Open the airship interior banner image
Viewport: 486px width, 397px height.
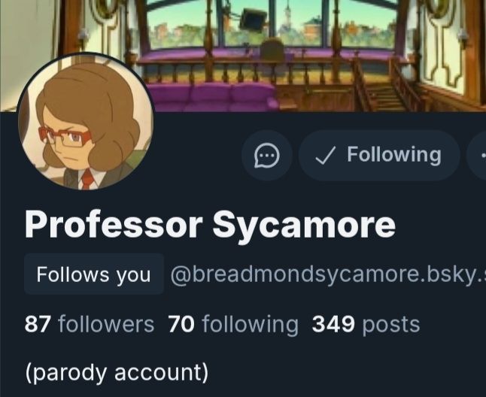243,56
